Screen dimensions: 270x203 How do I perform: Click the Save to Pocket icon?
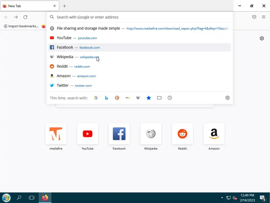click(x=254, y=17)
